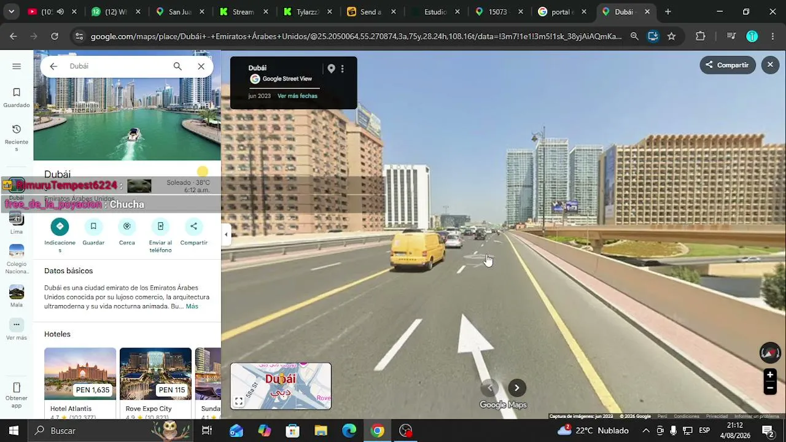Click the magnifier search icon
Image resolution: width=786 pixels, height=442 pixels.
coord(177,66)
